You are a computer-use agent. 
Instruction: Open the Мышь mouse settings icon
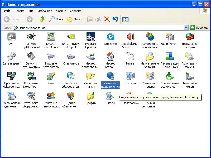(x=130, y=59)
